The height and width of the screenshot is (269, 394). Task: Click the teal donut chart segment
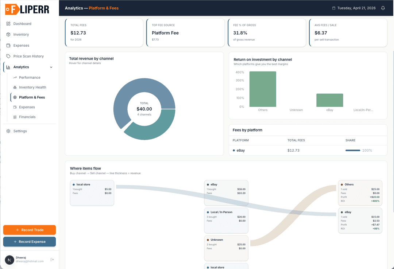tap(156, 128)
